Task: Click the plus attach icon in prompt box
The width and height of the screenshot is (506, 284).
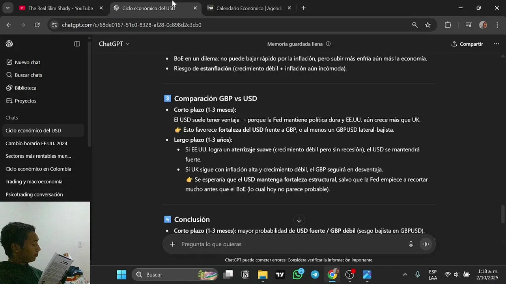Action: 172,244
